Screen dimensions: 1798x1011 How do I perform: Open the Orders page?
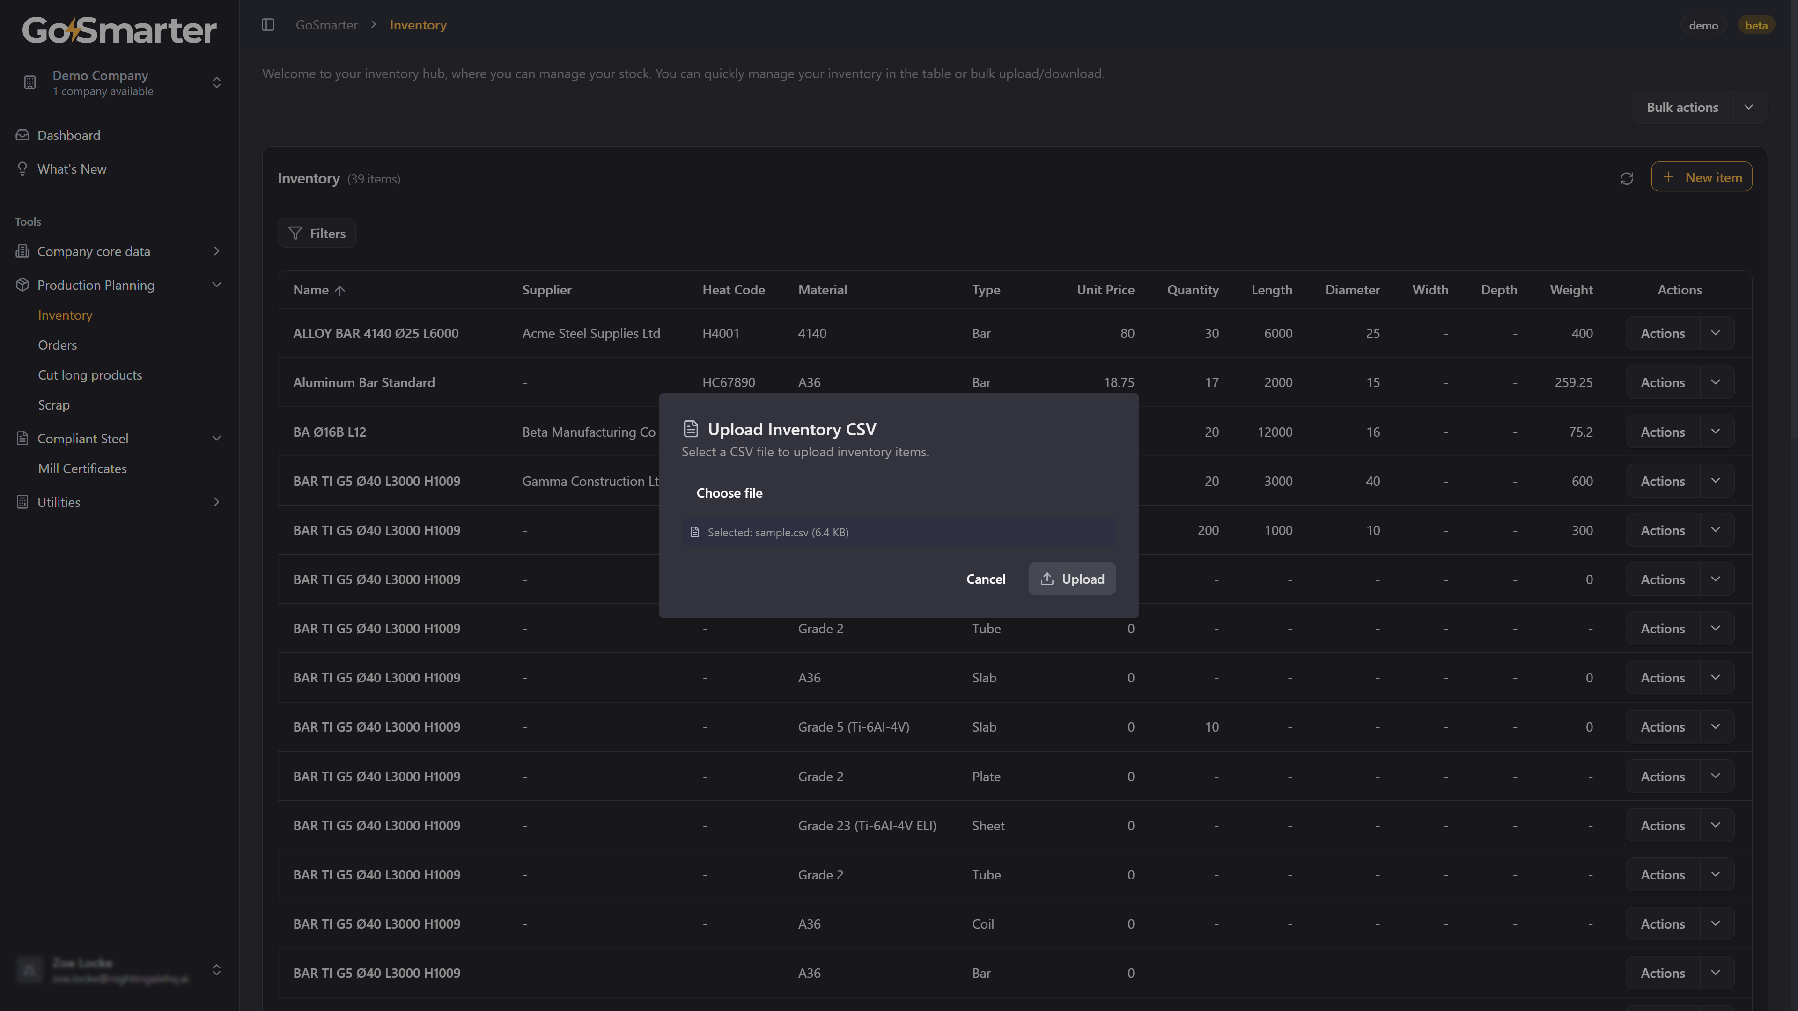click(x=57, y=345)
